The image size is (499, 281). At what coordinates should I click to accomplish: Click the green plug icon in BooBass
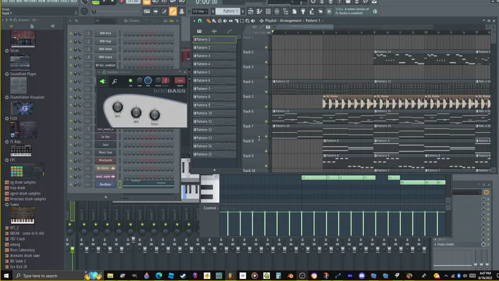[x=103, y=82]
